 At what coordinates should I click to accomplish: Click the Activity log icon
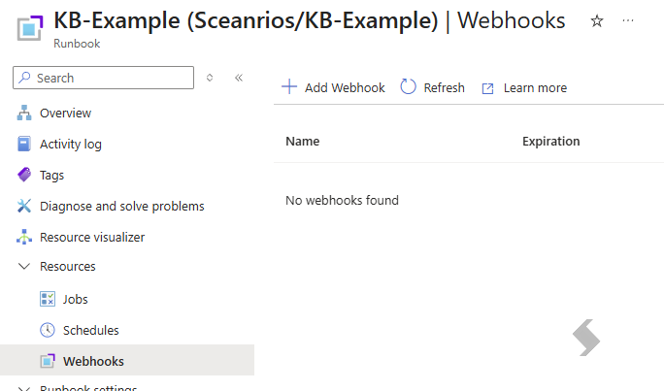[x=24, y=144]
